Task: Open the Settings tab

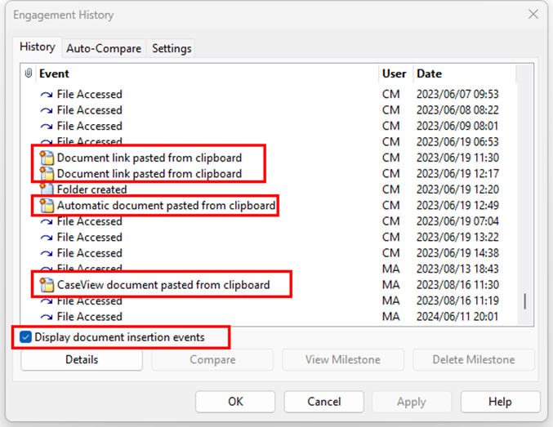Action: coord(172,48)
